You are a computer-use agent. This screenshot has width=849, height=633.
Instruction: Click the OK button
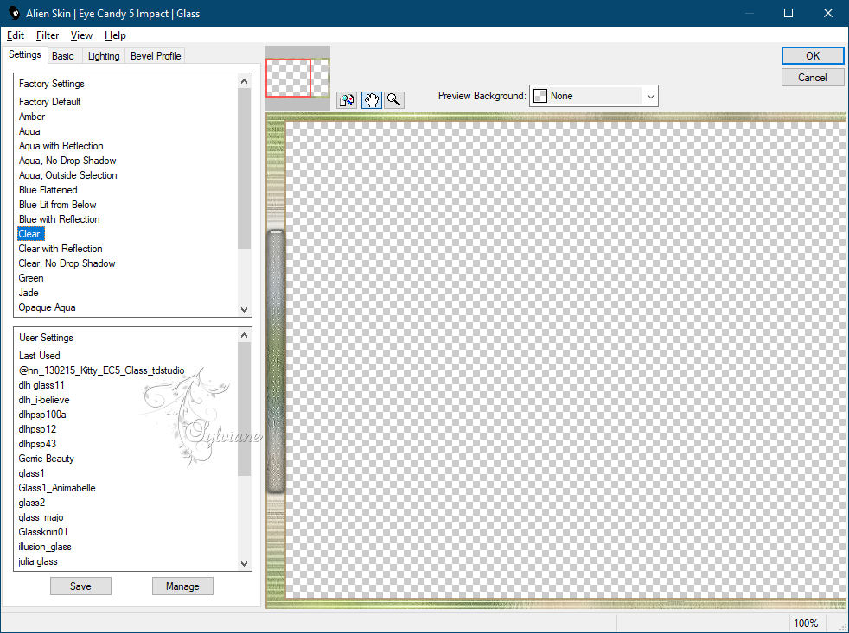click(x=812, y=56)
